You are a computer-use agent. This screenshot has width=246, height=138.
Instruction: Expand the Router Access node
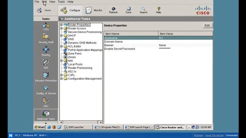tap(61, 28)
